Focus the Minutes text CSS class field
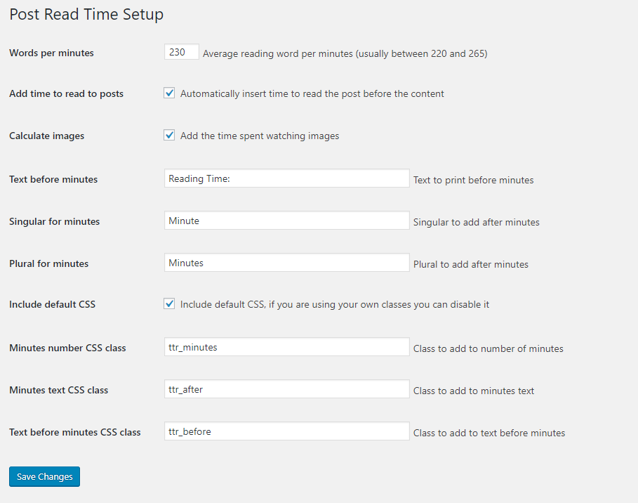 [x=287, y=389]
